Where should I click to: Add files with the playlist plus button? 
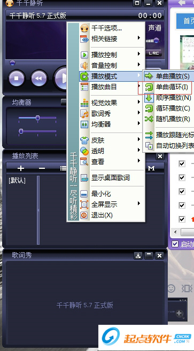point(21,168)
